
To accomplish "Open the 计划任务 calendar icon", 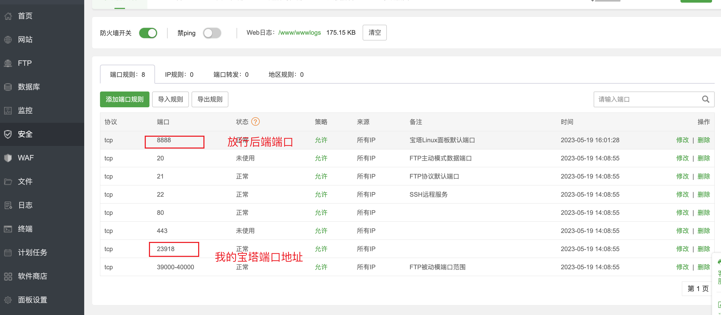I will 8,252.
